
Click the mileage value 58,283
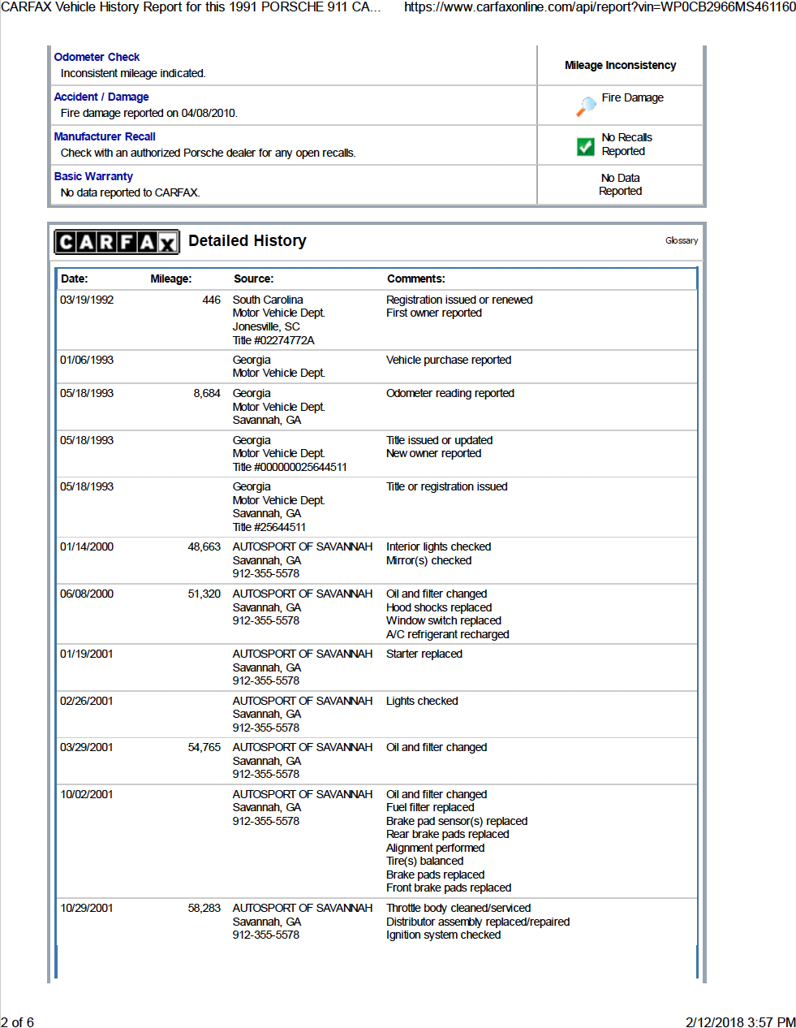[x=204, y=908]
